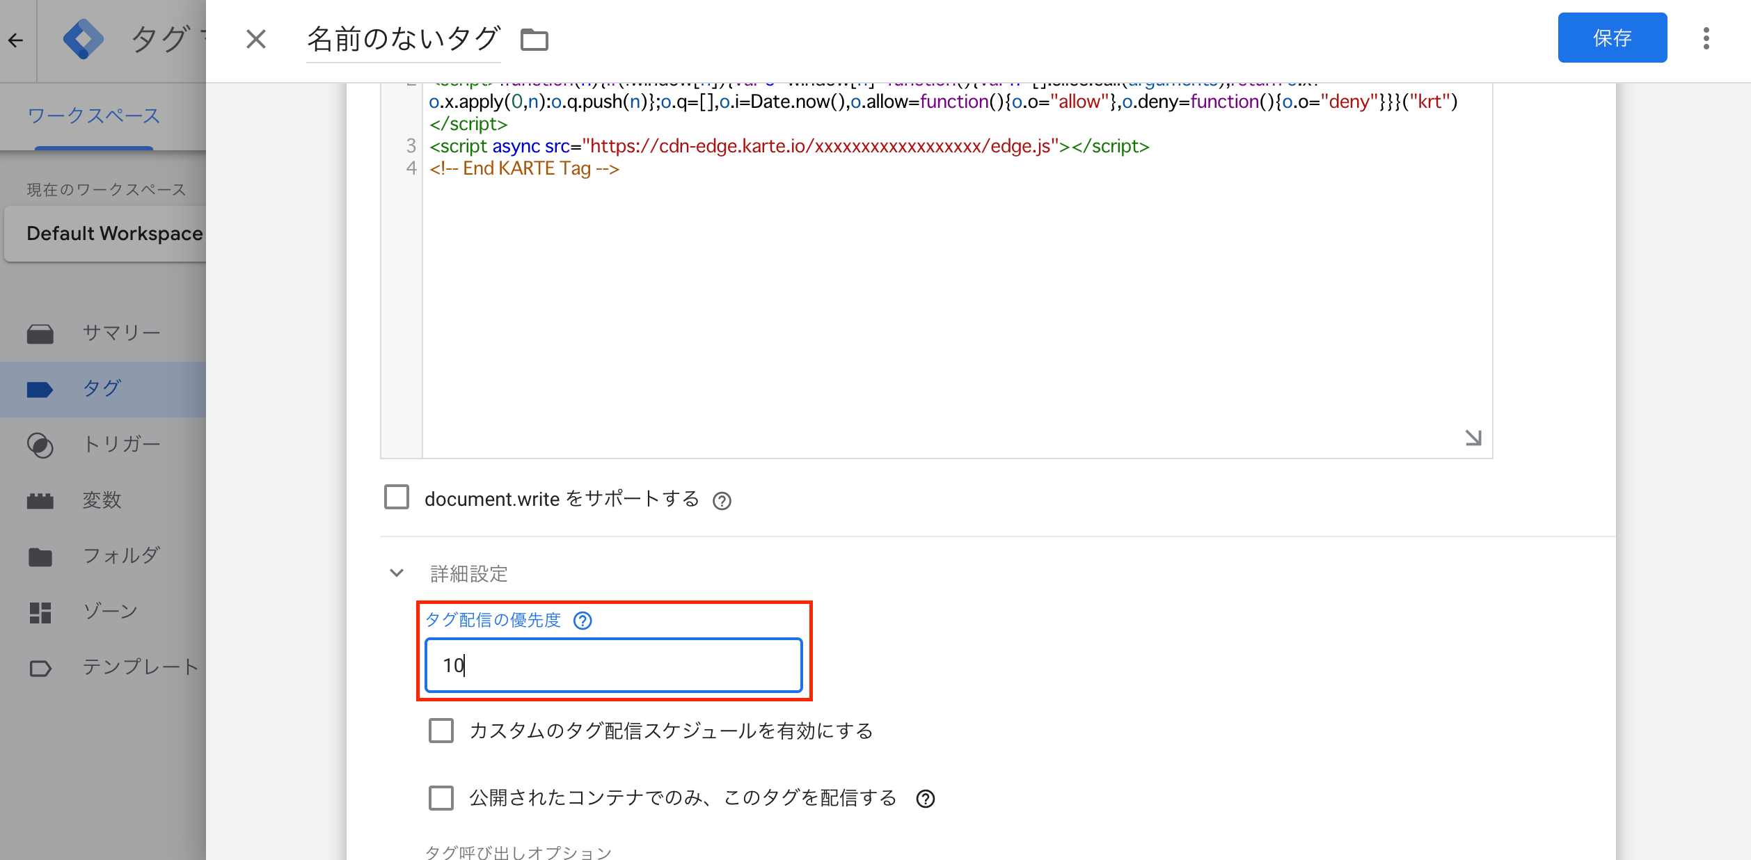Click the closing </script> tag on line 2
The image size is (1751, 860).
(468, 124)
